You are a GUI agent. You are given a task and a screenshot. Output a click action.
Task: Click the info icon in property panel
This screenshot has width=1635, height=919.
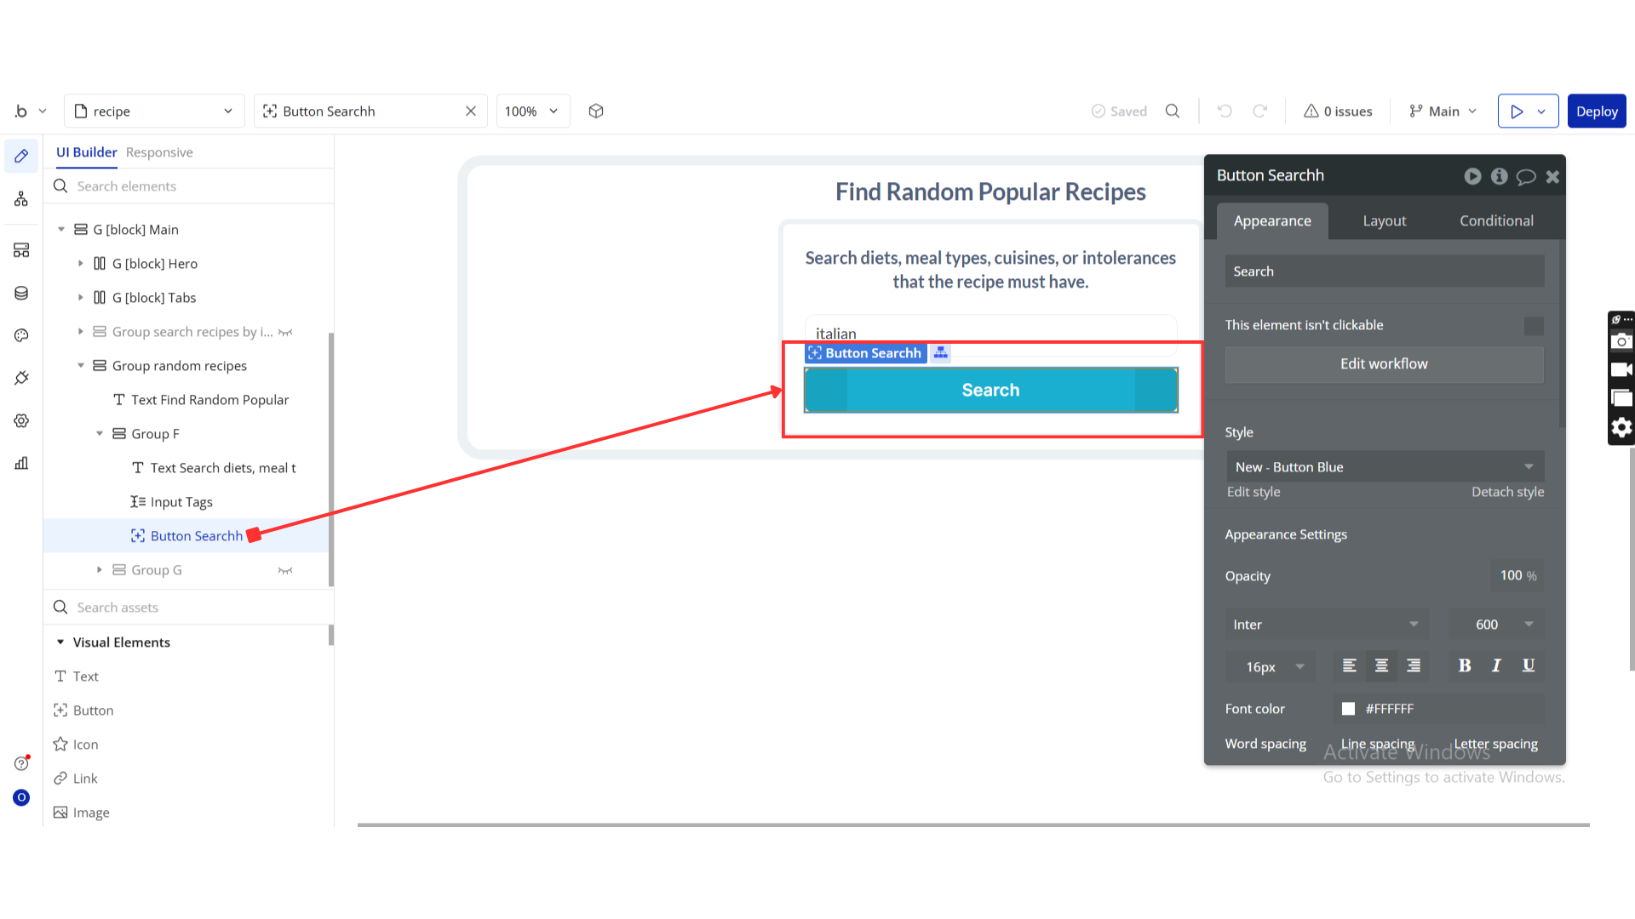1500,176
